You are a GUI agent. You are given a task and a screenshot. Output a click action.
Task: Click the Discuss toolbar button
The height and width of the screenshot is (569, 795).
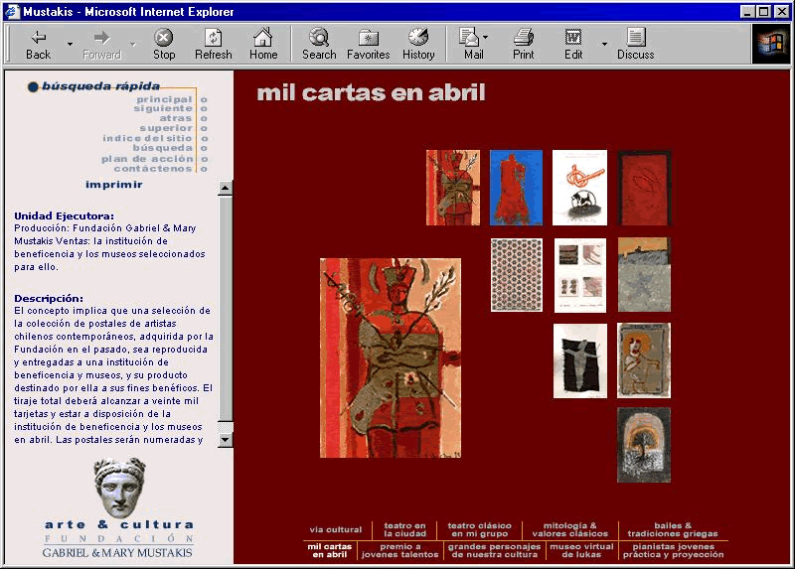coord(635,45)
